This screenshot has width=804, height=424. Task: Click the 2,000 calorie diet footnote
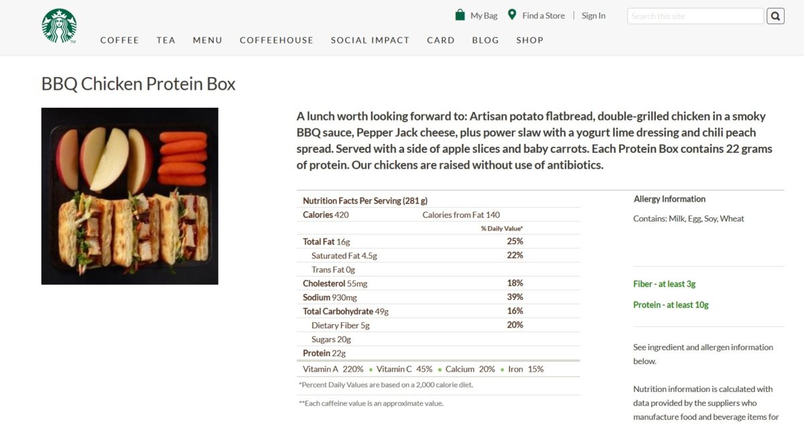click(386, 384)
